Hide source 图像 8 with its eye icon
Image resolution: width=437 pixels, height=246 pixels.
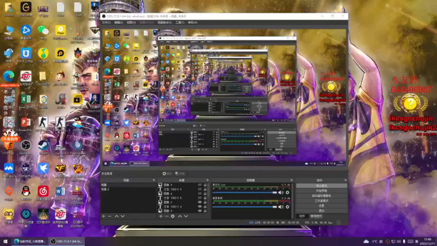click(199, 211)
